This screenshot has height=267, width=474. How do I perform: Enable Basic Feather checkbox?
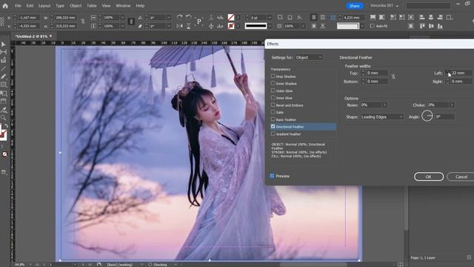click(x=273, y=119)
